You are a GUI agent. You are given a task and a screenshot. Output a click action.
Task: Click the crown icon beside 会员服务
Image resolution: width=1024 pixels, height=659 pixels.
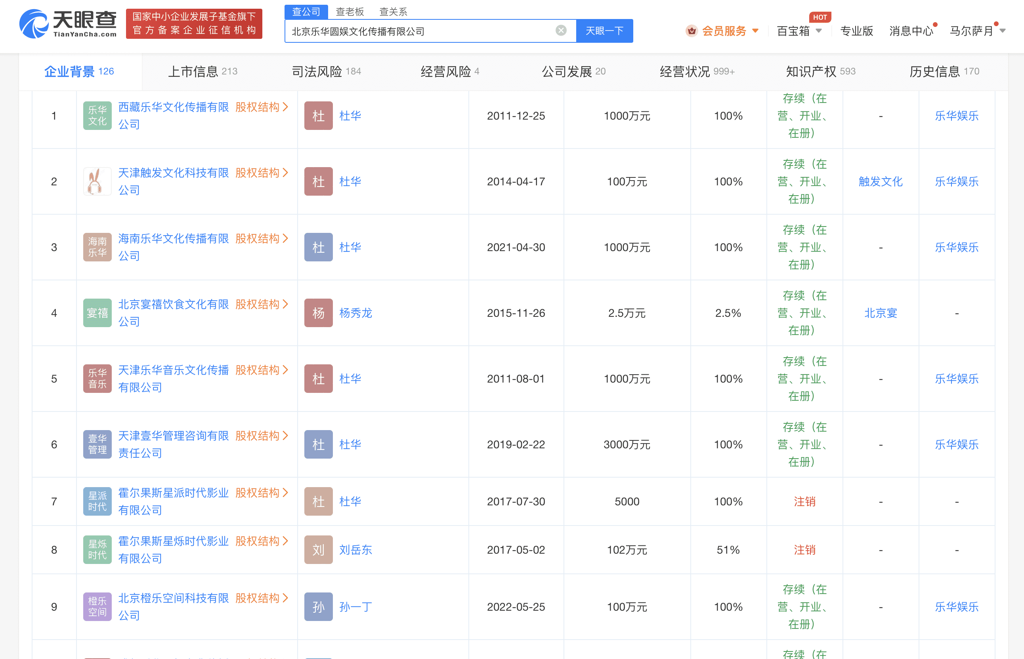(692, 31)
